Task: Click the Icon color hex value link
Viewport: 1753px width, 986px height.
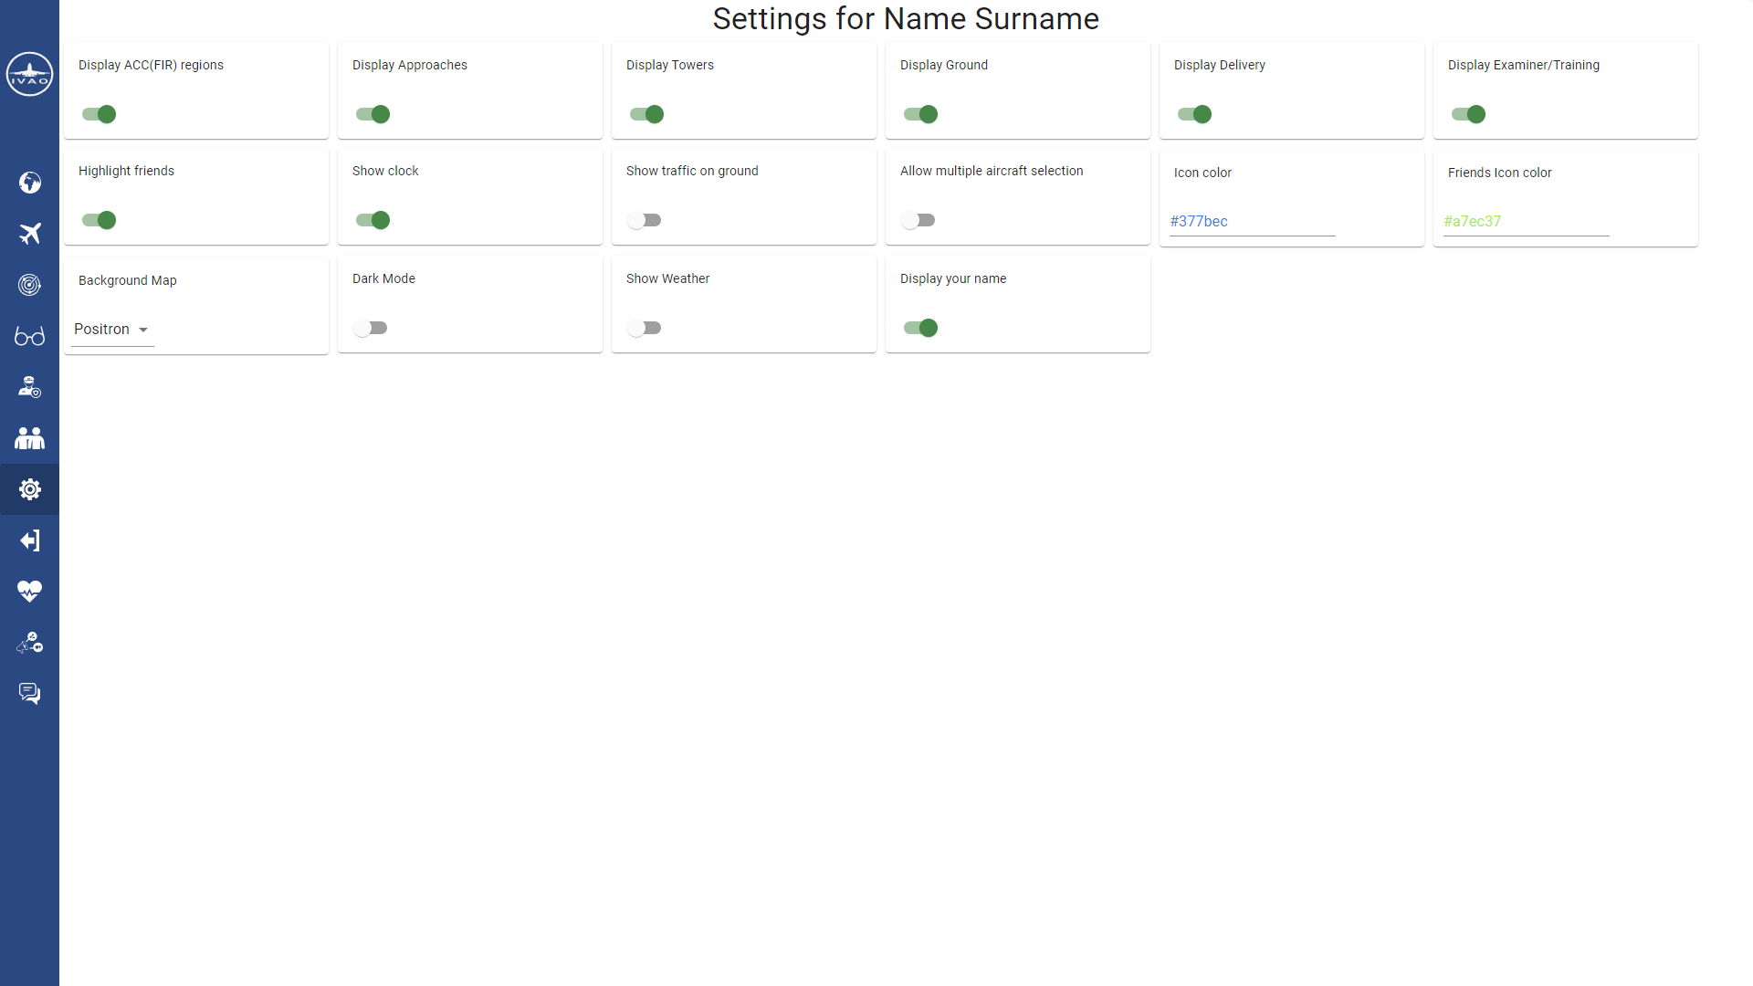Action: [1199, 220]
